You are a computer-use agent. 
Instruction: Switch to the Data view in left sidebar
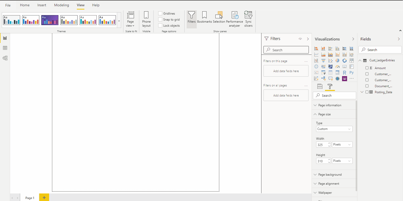pyautogui.click(x=5, y=48)
